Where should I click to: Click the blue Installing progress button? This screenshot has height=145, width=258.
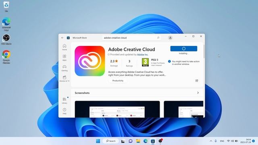click(184, 49)
